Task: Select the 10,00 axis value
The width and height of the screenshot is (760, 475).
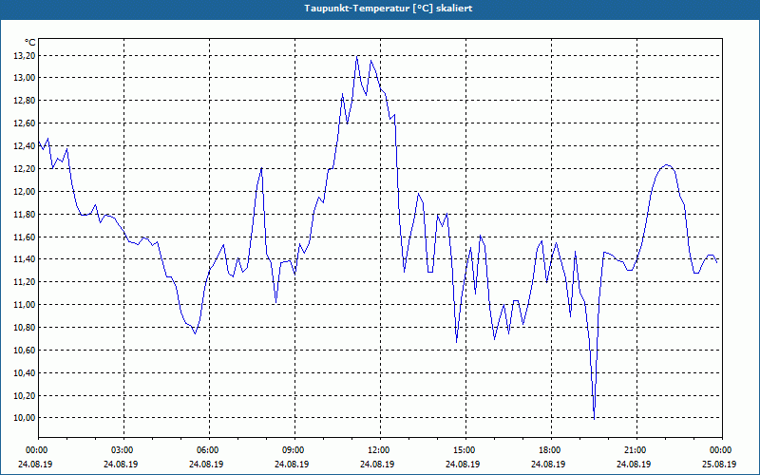Action: [25, 418]
